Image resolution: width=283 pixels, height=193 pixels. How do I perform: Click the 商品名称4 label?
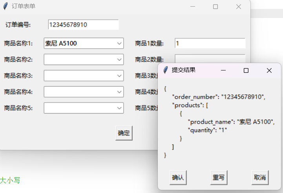point(18,92)
